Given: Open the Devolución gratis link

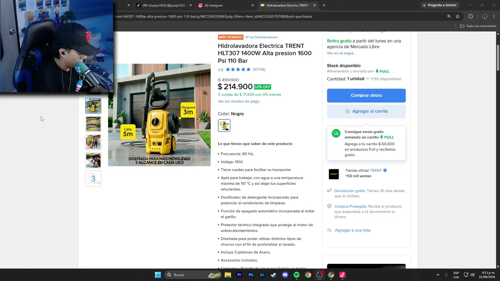Looking at the screenshot, I should coord(350,191).
